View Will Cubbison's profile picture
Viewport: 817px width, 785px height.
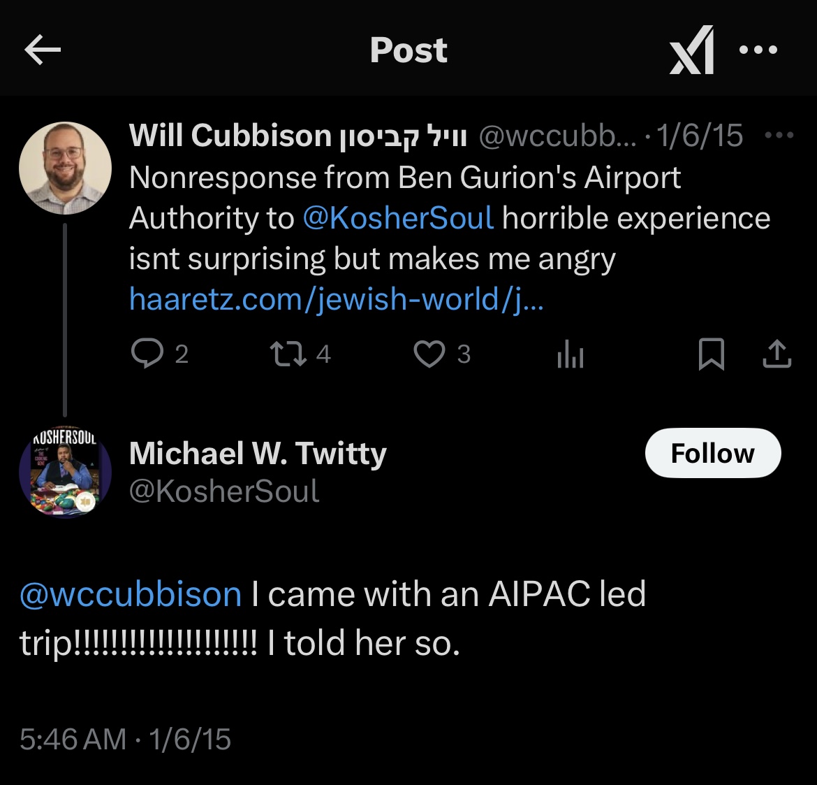point(65,168)
